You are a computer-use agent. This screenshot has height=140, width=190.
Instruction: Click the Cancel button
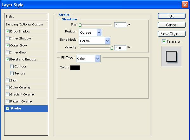click(x=172, y=25)
